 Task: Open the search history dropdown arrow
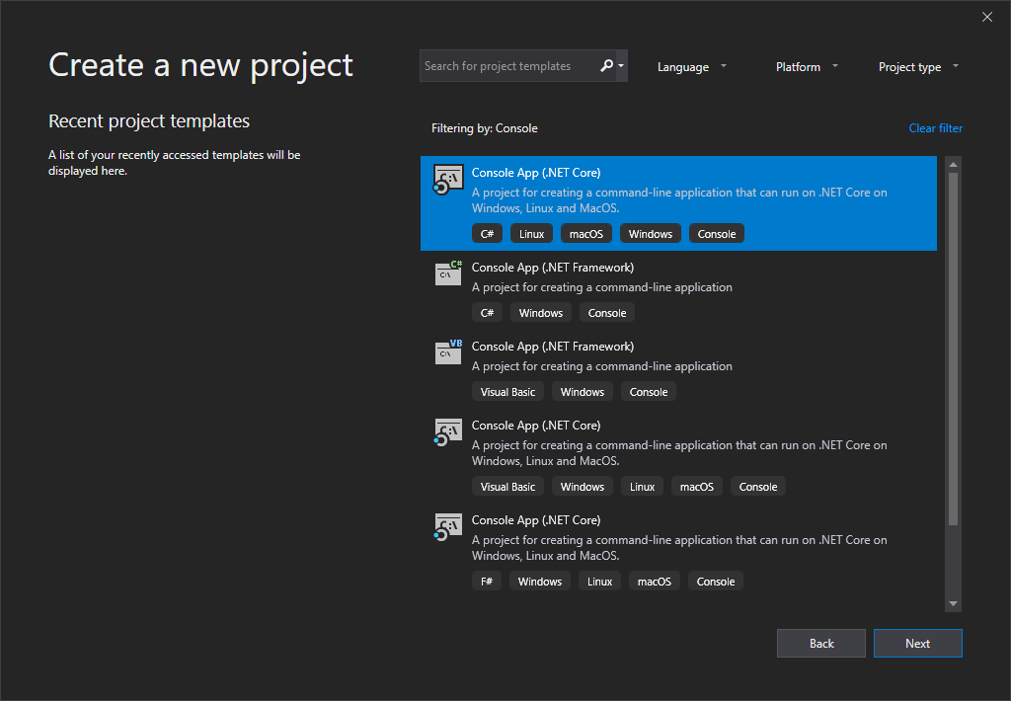click(x=621, y=66)
